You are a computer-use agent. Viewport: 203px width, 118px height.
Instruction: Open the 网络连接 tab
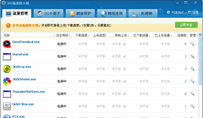point(112,13)
